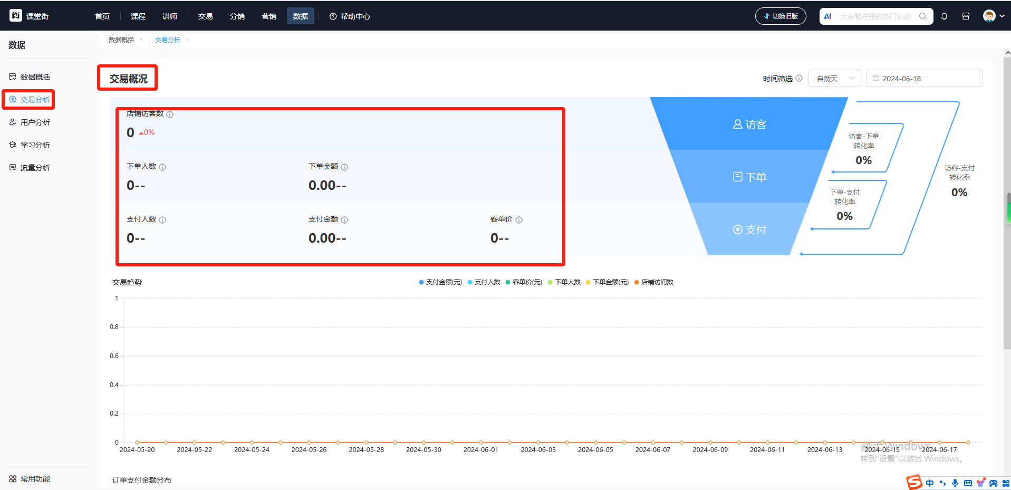Open the 讲师 top menu
The image size is (1011, 490).
point(170,16)
